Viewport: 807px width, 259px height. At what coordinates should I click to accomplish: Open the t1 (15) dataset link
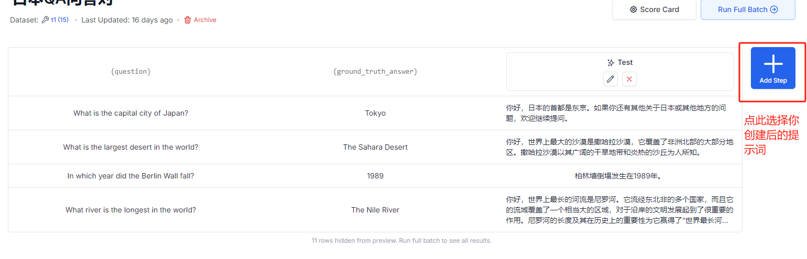click(59, 20)
